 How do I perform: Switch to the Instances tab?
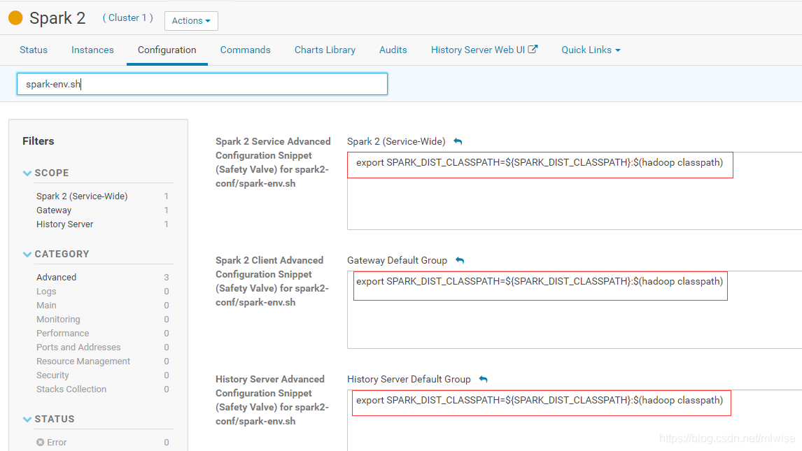(92, 50)
